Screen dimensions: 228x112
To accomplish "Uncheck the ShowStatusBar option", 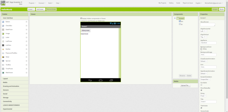I will tap(201, 90).
